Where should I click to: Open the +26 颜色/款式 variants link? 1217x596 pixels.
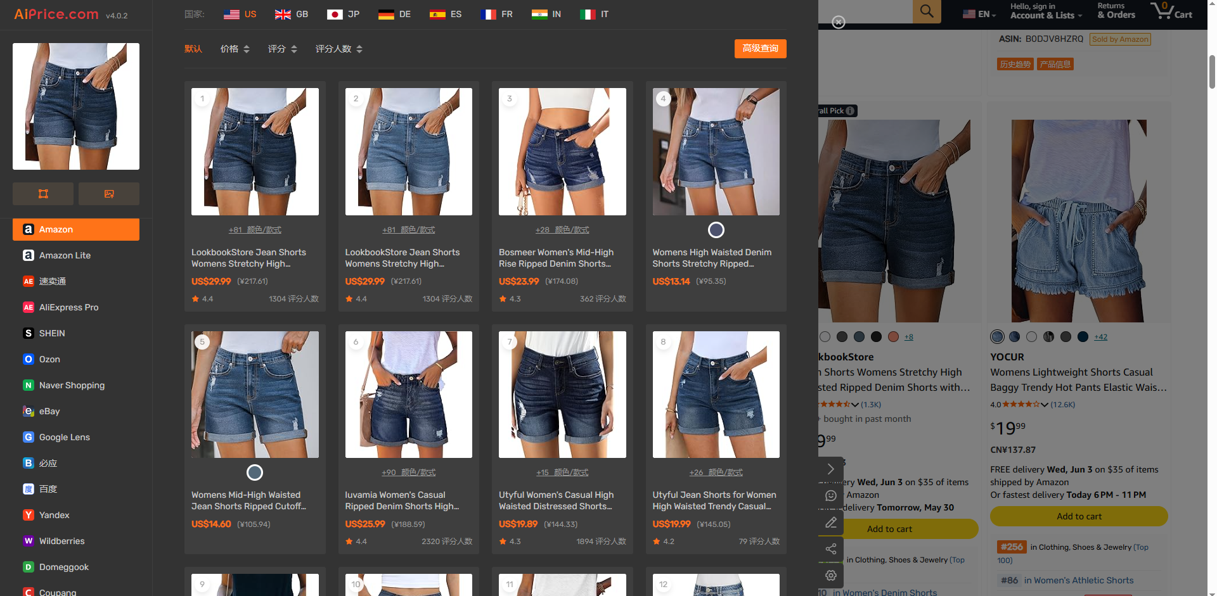[x=716, y=472]
